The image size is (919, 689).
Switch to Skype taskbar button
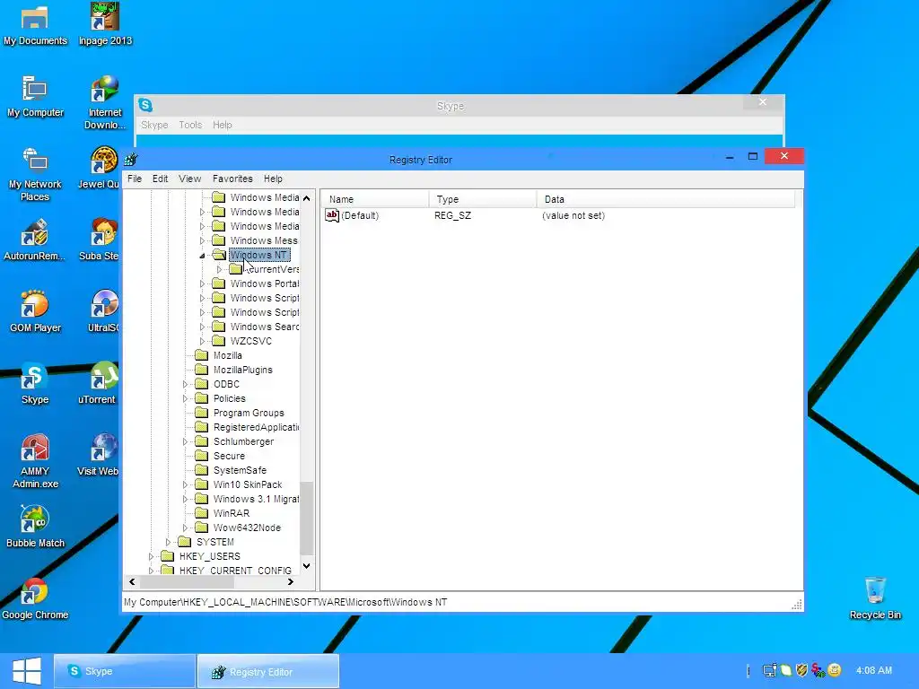pos(124,671)
